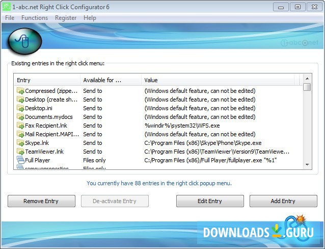Image resolution: width=325 pixels, height=249 pixels.
Task: Select the Skype.lnk entry name
Action: (37, 143)
